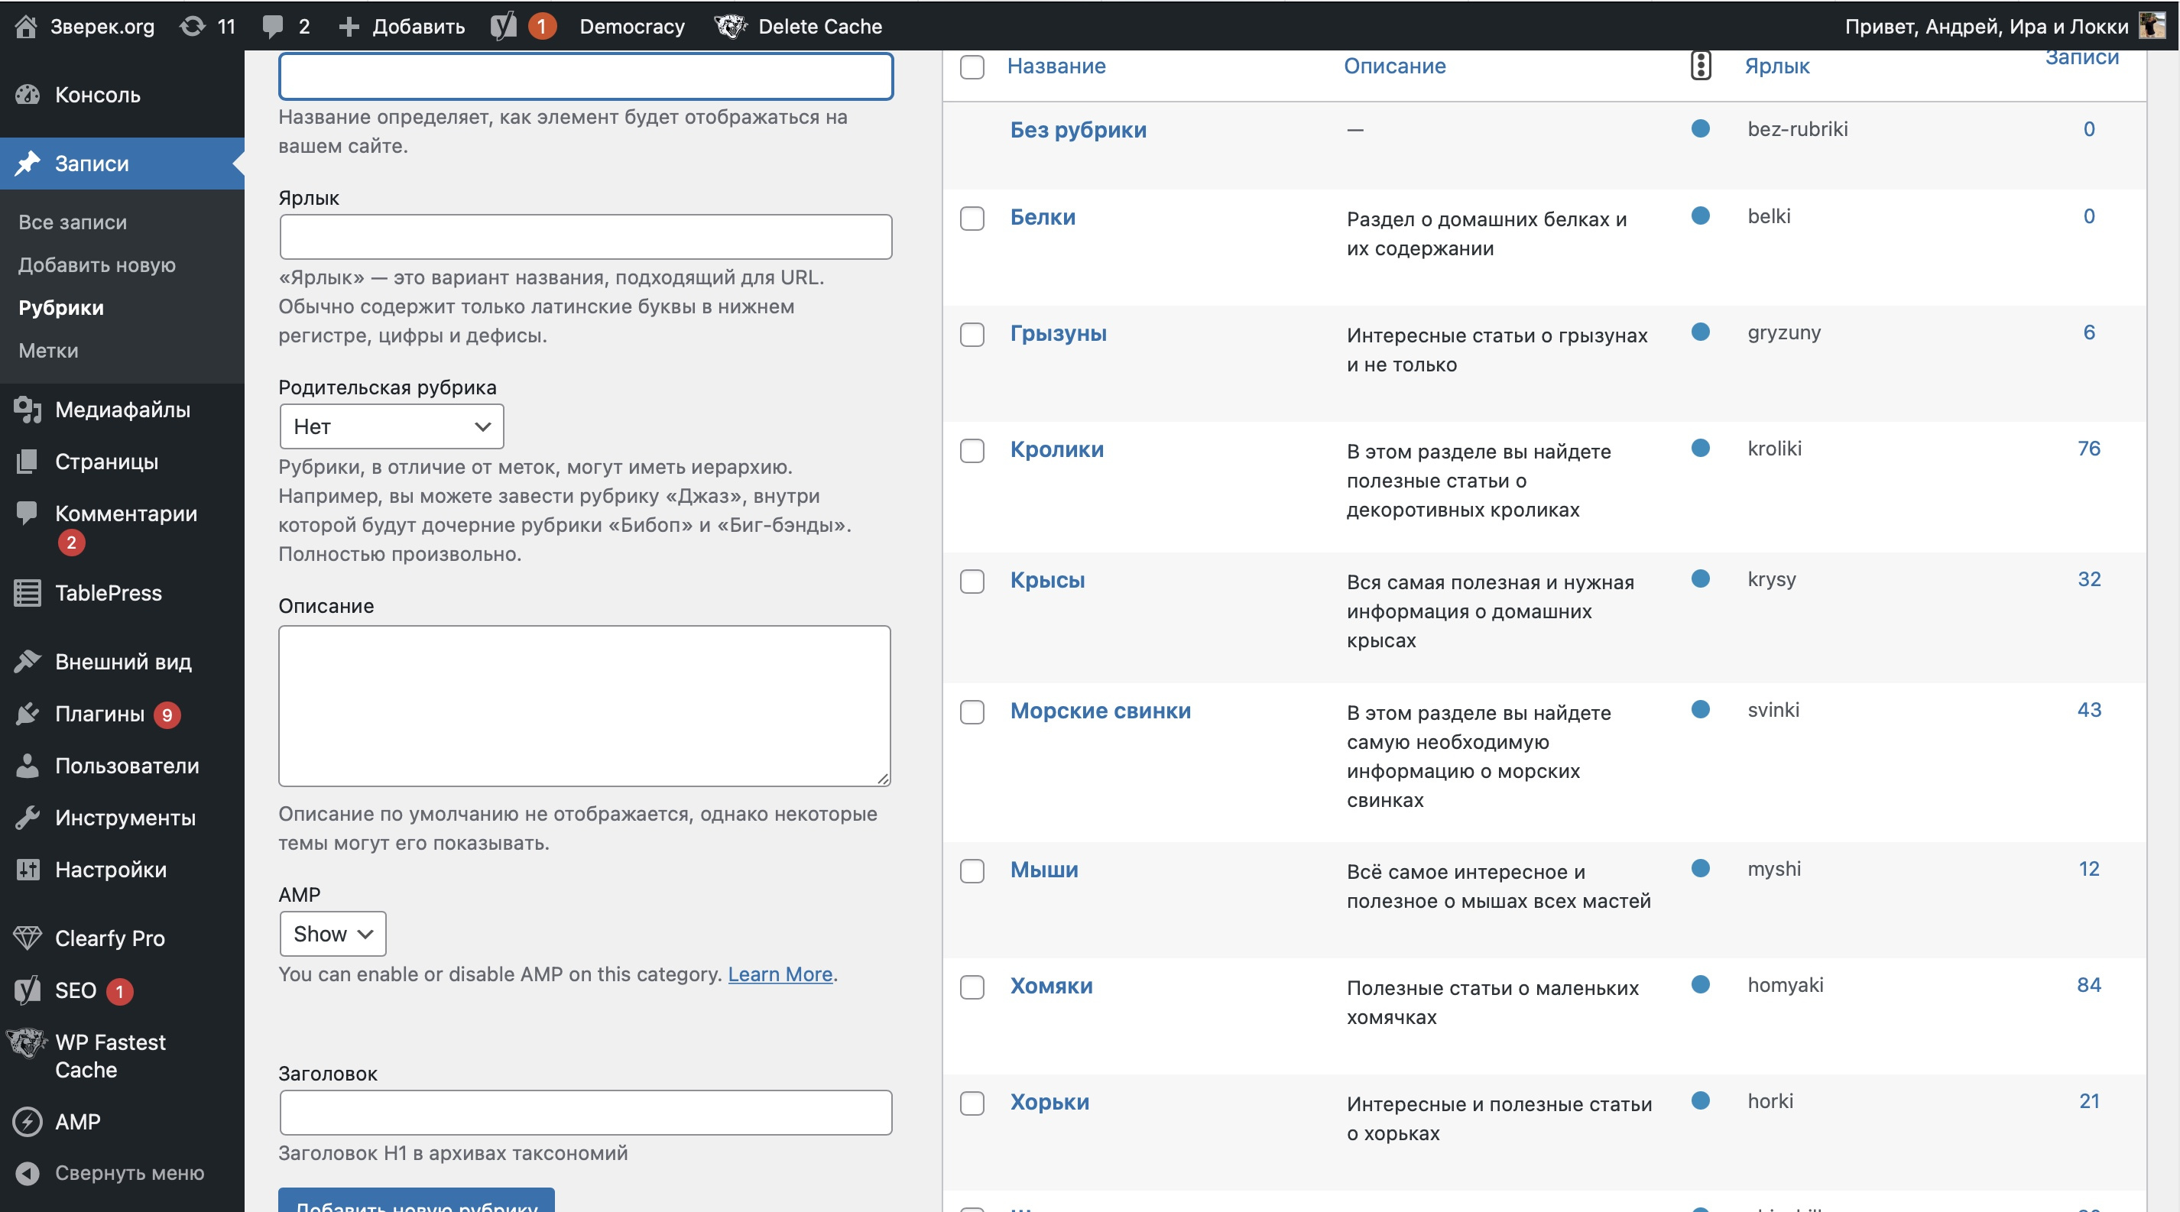This screenshot has height=1212, width=2180.
Task: Click the AMP lightning icon
Action: pos(27,1122)
